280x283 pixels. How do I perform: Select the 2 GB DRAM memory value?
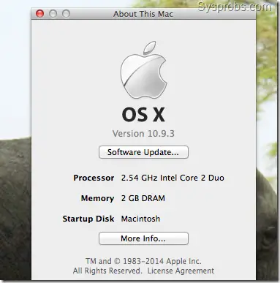tap(143, 198)
